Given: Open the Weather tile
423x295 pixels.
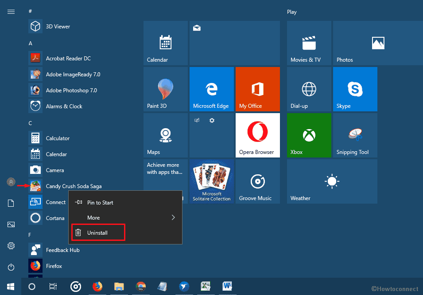Looking at the screenshot, I should (x=332, y=181).
